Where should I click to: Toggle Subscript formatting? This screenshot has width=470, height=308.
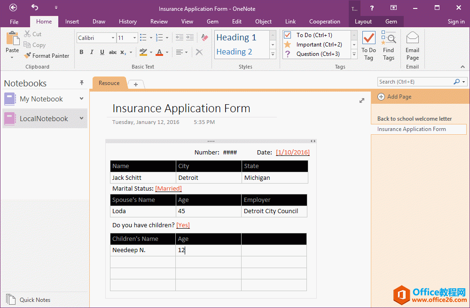(123, 52)
